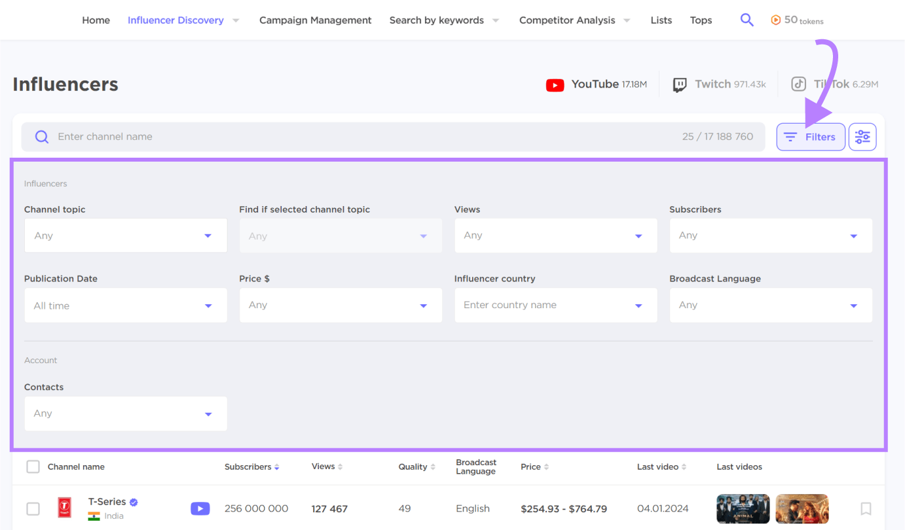Click the search magnifier icon in the top navigation
The height and width of the screenshot is (530, 905).
747,20
